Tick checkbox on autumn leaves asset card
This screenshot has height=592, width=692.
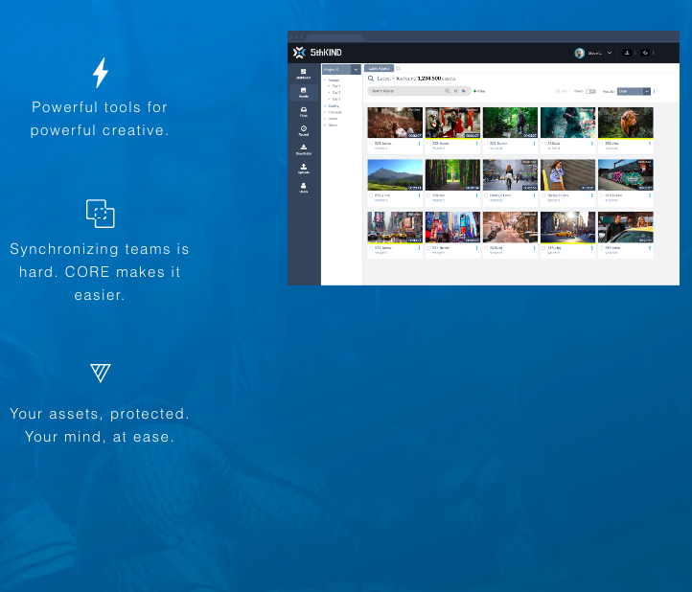click(371, 144)
